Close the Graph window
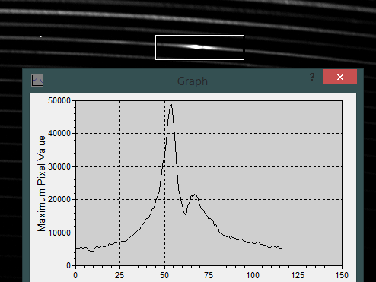 (x=339, y=77)
